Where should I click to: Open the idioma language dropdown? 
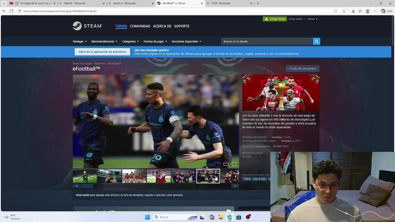coord(312,19)
